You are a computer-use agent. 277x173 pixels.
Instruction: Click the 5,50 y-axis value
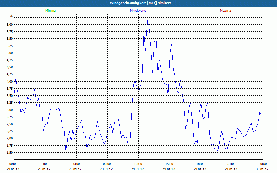(10, 39)
